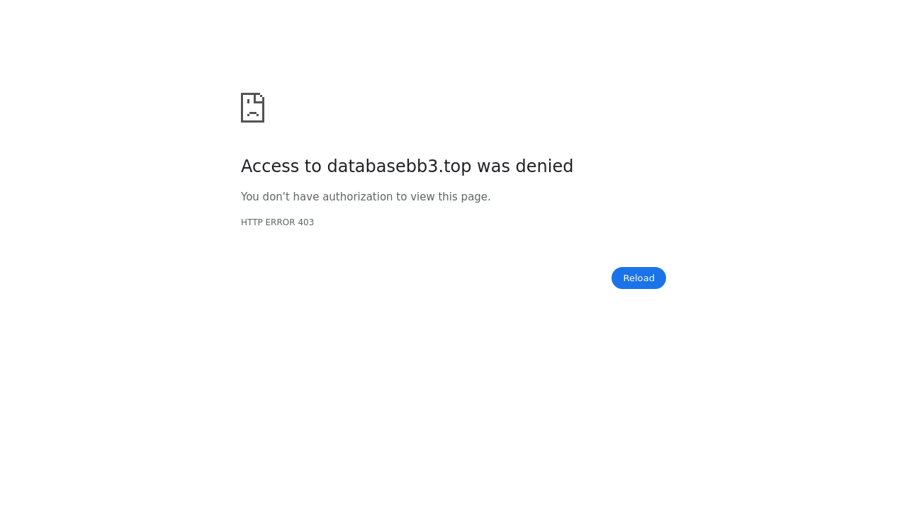Click the 'You don't have authorization' message
Screen dimensions: 907x510
tap(366, 197)
